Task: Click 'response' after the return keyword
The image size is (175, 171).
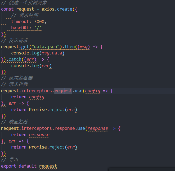Action: point(39,135)
